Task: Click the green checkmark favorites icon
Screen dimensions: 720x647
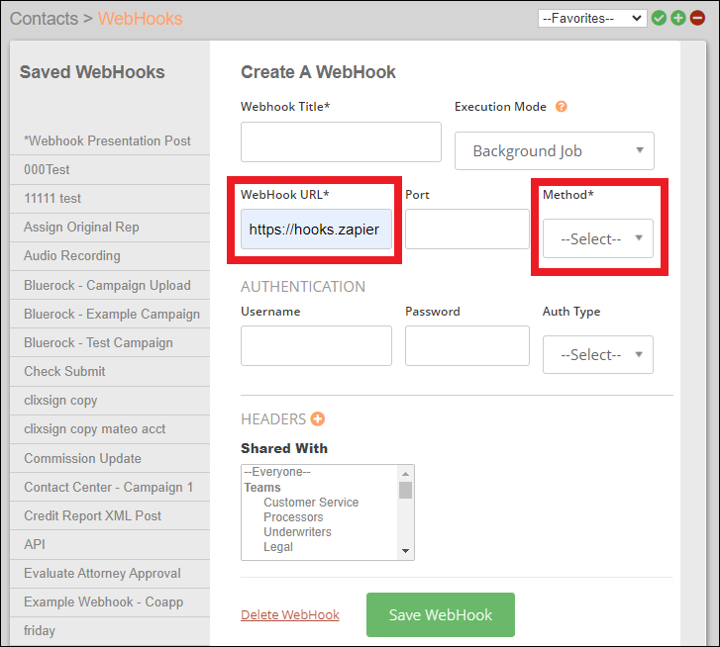Action: (659, 19)
